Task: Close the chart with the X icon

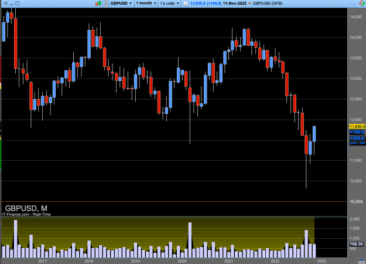Action: 6,4
